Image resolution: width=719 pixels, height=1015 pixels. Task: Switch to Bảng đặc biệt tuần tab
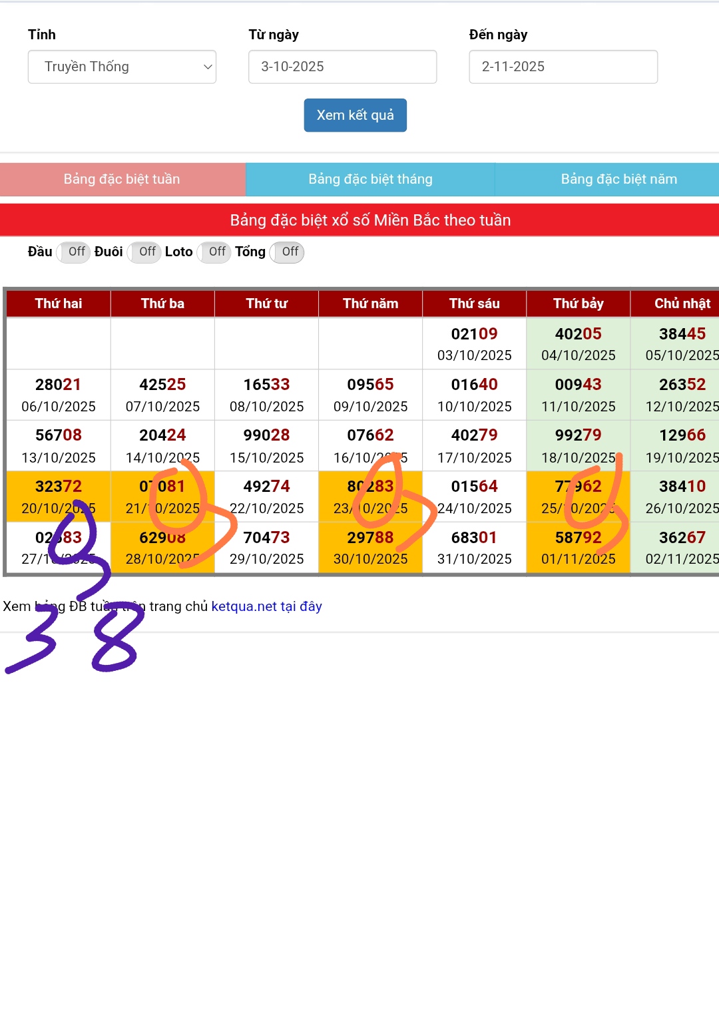(122, 179)
